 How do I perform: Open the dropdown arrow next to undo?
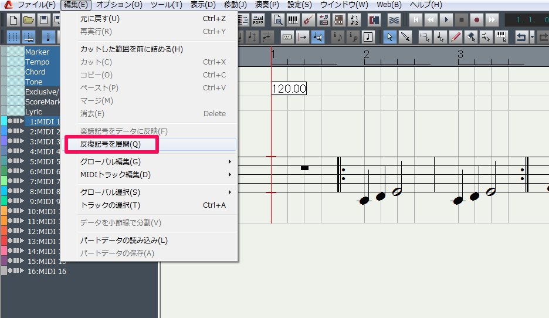pos(532,37)
